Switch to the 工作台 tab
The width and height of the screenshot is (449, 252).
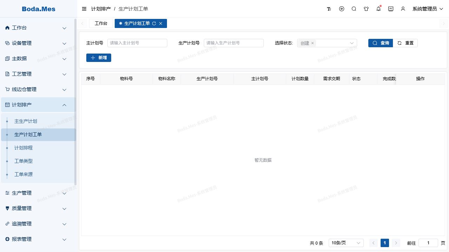coord(101,23)
